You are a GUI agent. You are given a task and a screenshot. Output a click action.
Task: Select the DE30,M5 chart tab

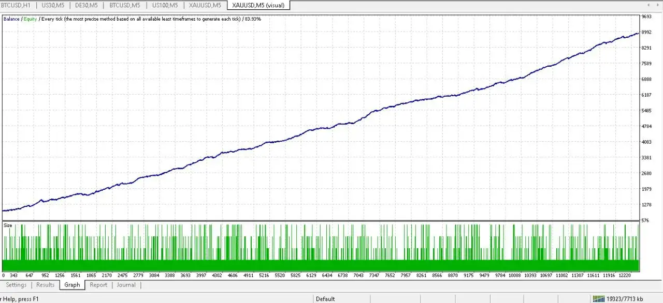[x=87, y=5]
